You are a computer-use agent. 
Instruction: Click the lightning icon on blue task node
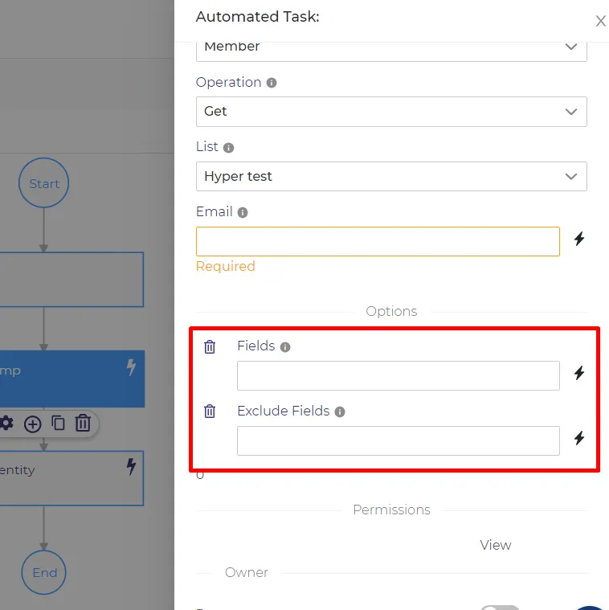131,366
